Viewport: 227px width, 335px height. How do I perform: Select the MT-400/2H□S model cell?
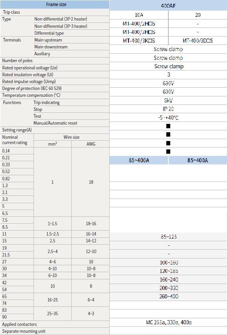coord(139,24)
